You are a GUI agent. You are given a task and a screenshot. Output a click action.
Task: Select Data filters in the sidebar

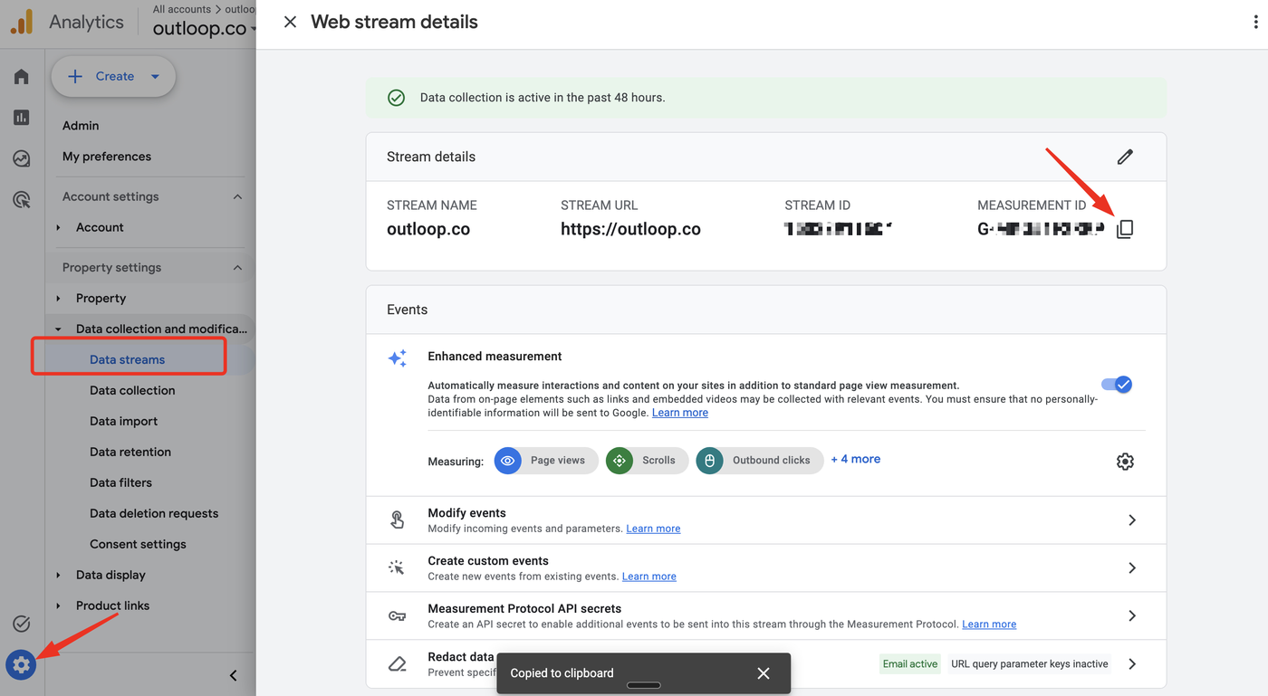(x=120, y=482)
